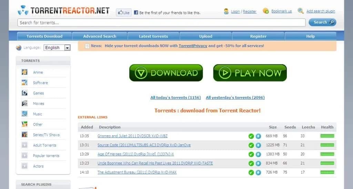
Task: Click green verified checkmark for Source Code
Action: [251, 145]
